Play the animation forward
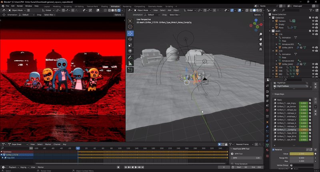This screenshot has height=172, width=320. point(136,167)
